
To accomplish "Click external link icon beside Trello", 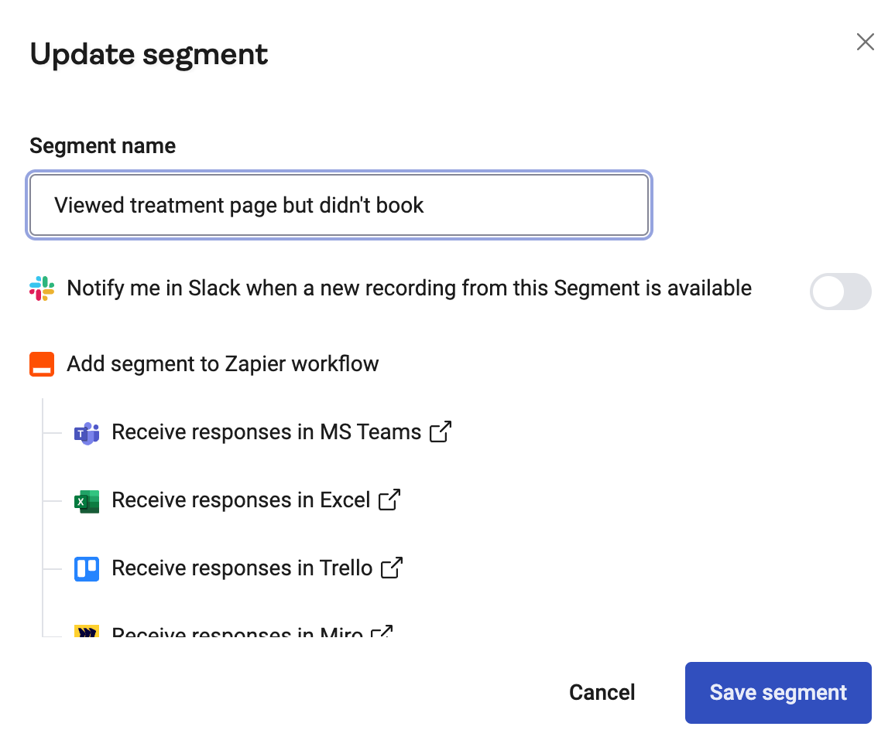I will click(x=392, y=568).
